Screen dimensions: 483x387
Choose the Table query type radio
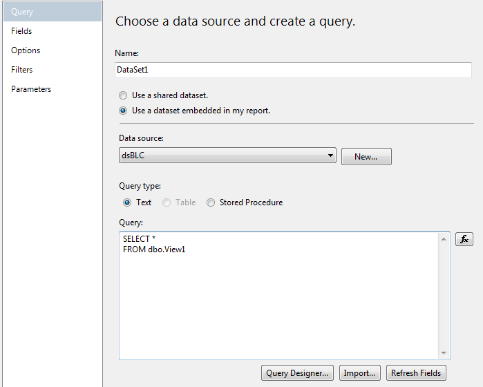pos(167,202)
